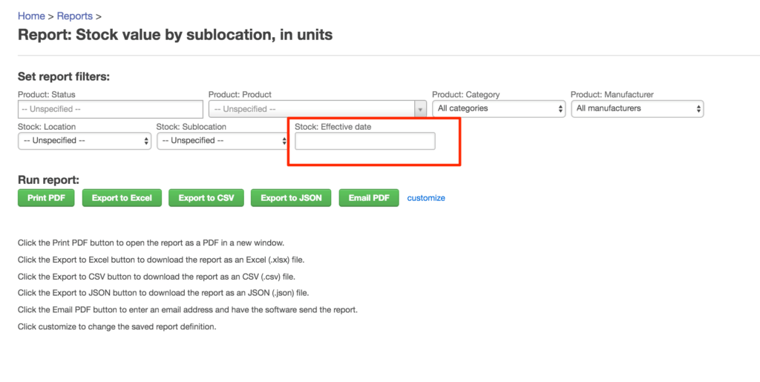Click the Location dropdown stepper arrows
760x382 pixels.
point(146,142)
